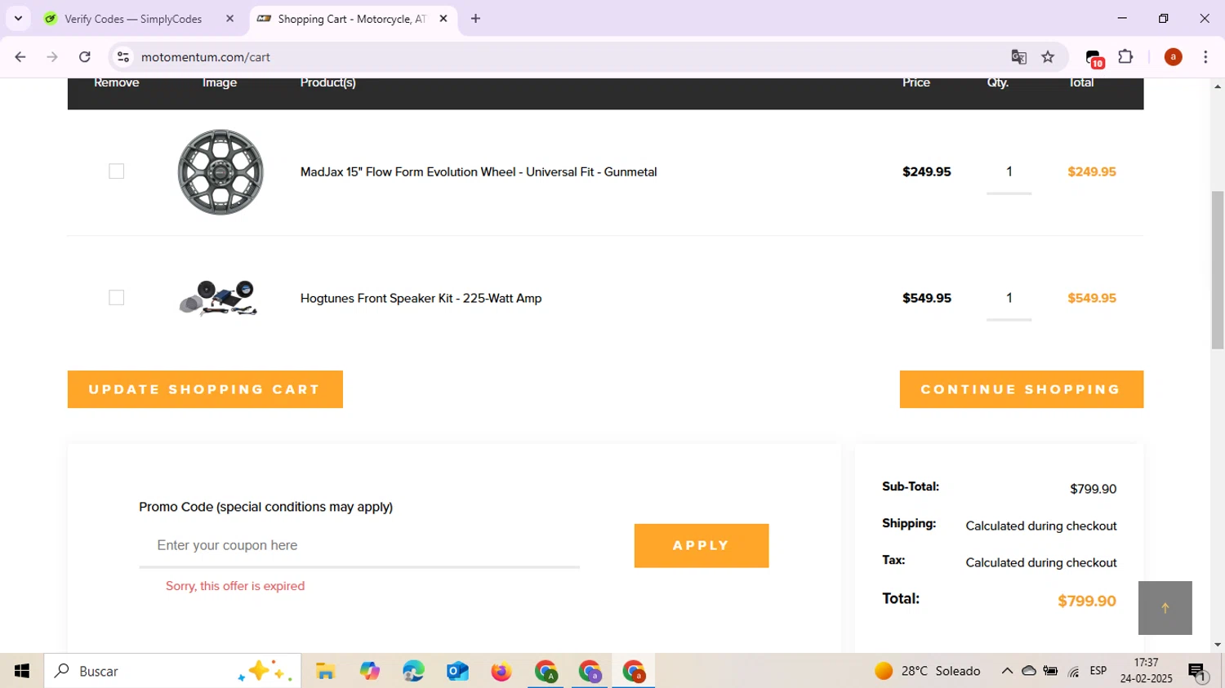Open the network Wi-Fi tray icon

point(1074,671)
